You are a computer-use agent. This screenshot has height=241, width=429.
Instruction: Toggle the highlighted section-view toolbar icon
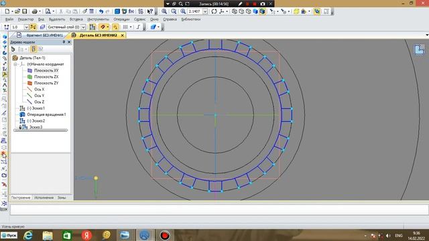point(317,11)
